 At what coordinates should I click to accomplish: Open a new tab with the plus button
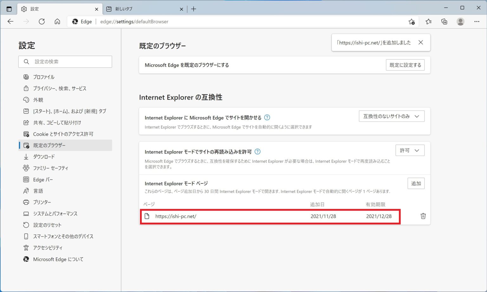click(x=193, y=9)
